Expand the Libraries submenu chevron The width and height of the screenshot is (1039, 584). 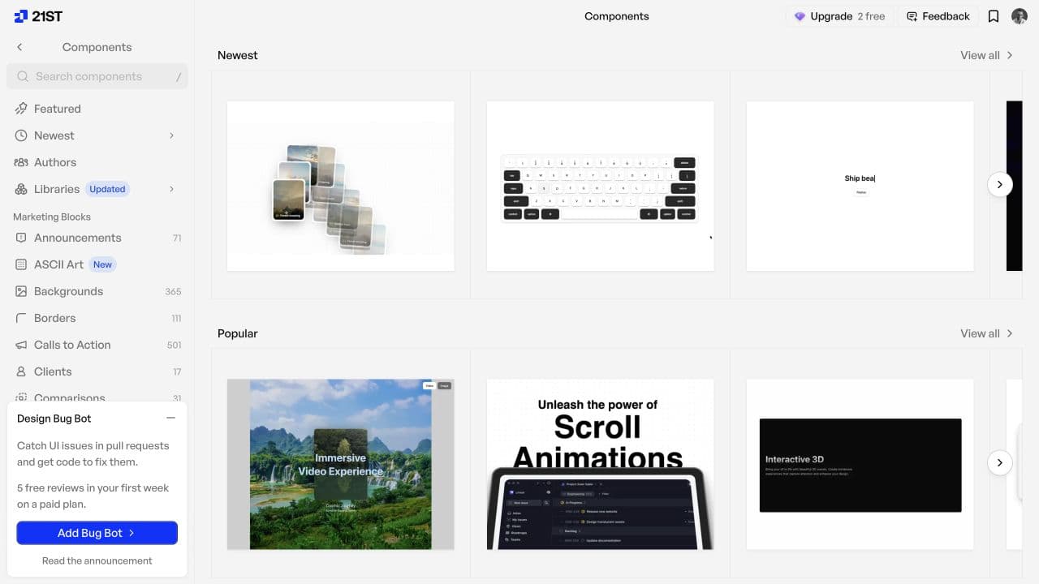(x=171, y=189)
